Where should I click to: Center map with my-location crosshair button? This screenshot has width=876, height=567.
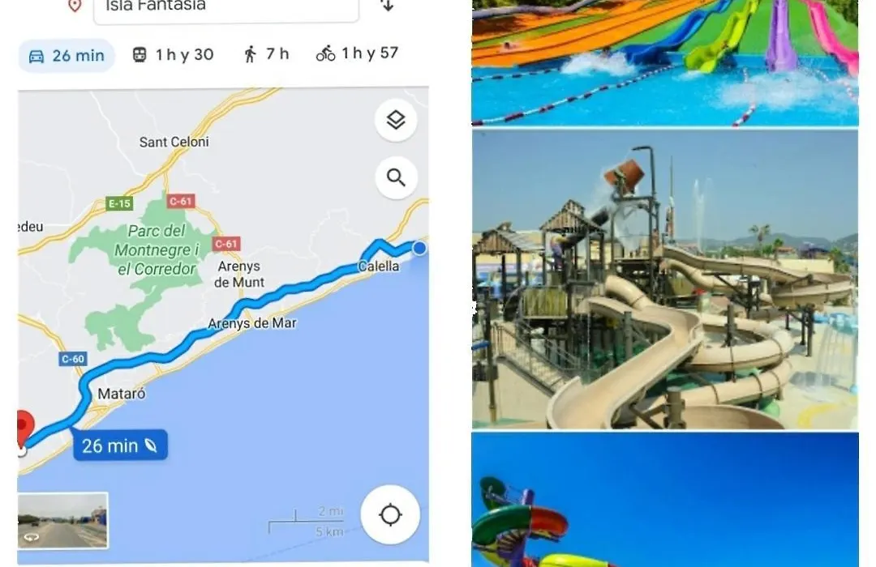click(390, 514)
